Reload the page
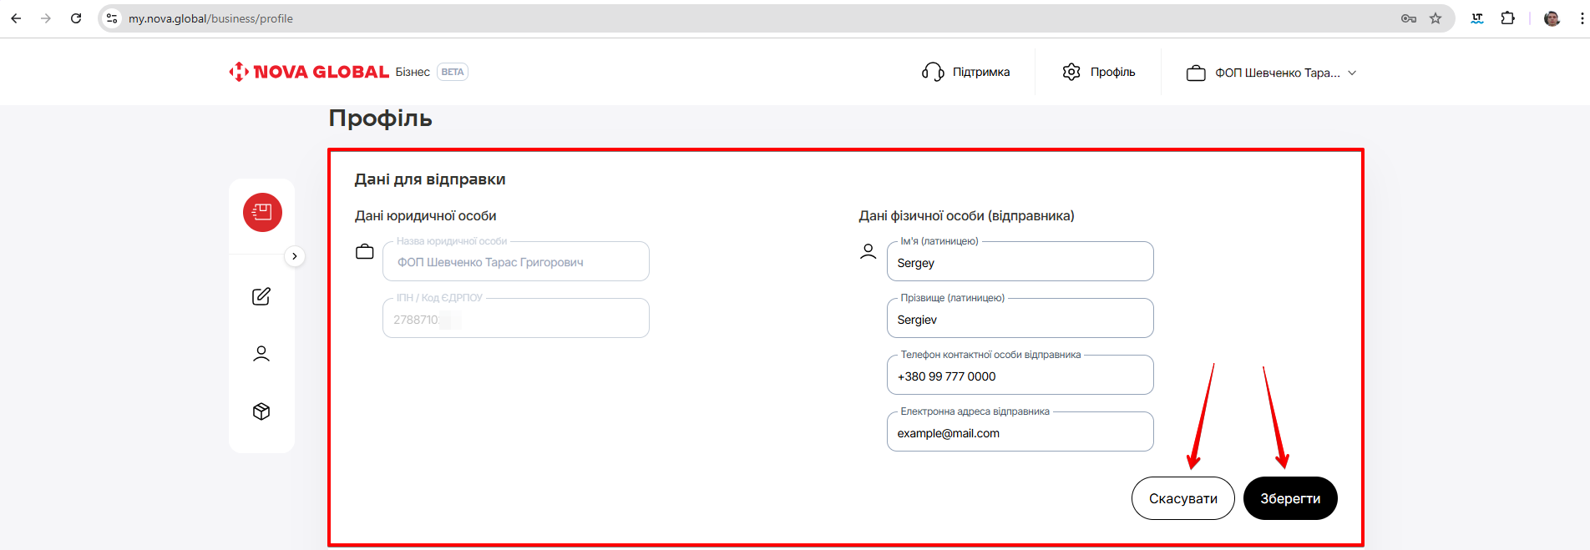This screenshot has width=1590, height=550. tap(76, 18)
